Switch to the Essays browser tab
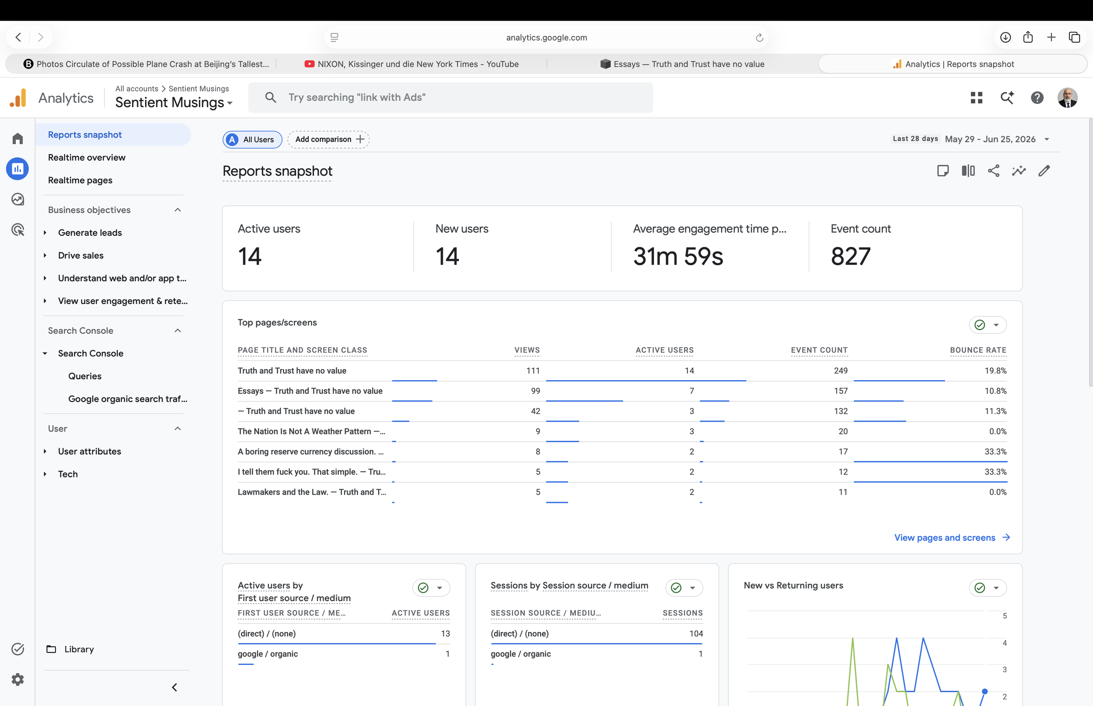Viewport: 1093px width, 706px height. pos(682,64)
